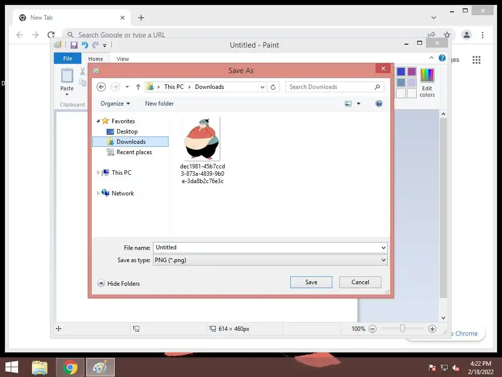Image resolution: width=502 pixels, height=377 pixels.
Task: Click the Save icon in Paint quick access toolbar
Action: (x=74, y=45)
